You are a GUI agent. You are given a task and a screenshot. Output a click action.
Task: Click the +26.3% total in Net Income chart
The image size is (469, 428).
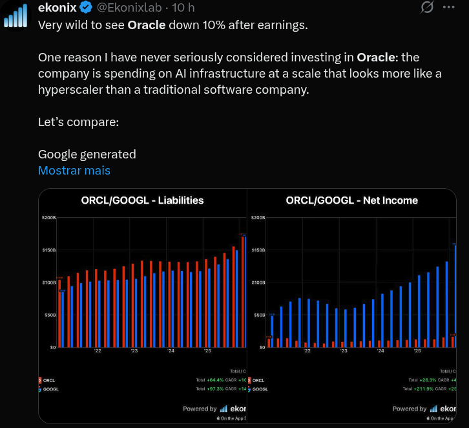point(428,380)
